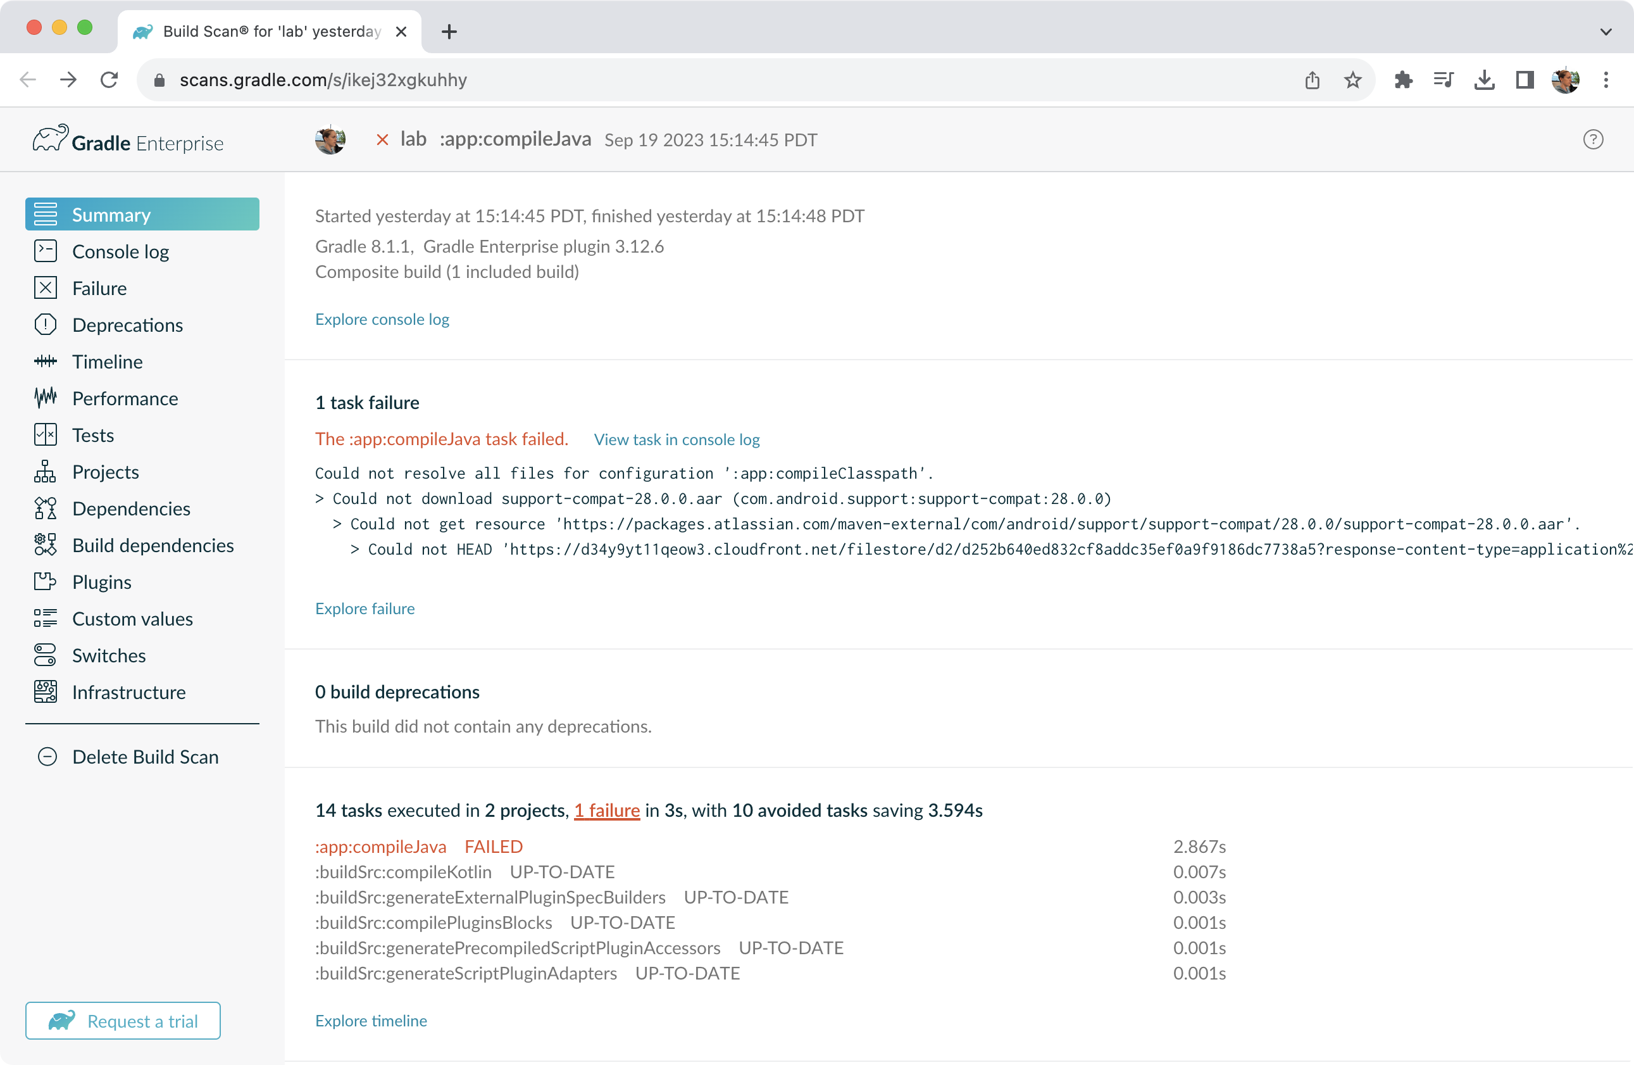This screenshot has height=1065, width=1634.
Task: Click the Delete Build Scan option
Action: (145, 757)
